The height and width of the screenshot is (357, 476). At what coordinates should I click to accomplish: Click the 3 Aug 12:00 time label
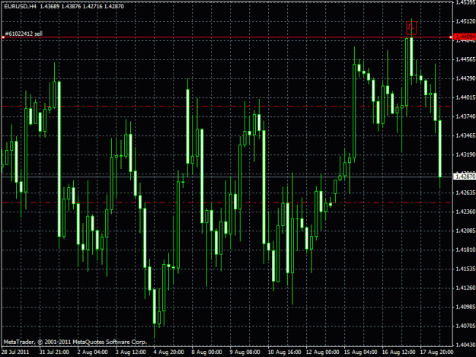coord(130,352)
